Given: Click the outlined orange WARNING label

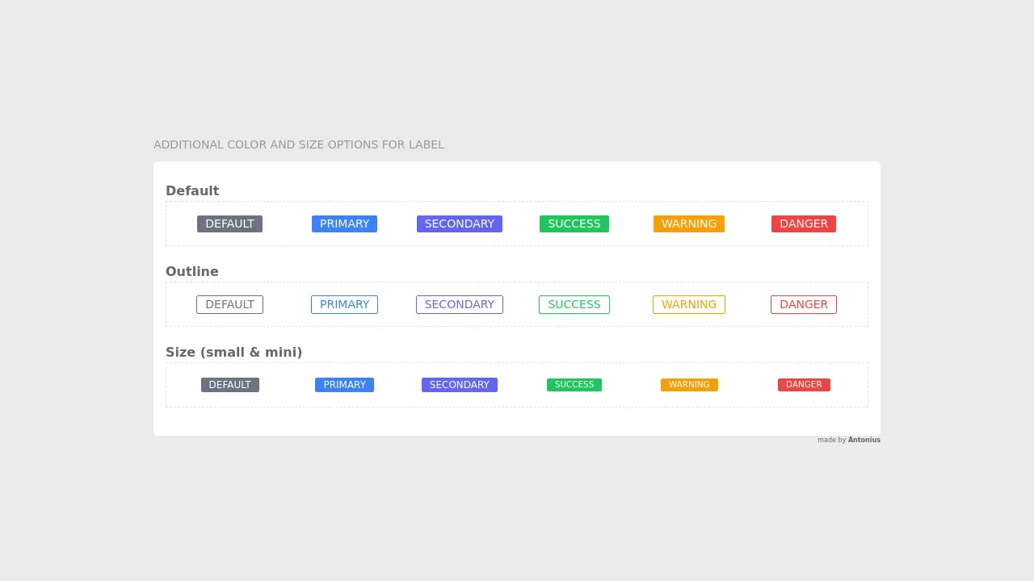Looking at the screenshot, I should point(688,305).
